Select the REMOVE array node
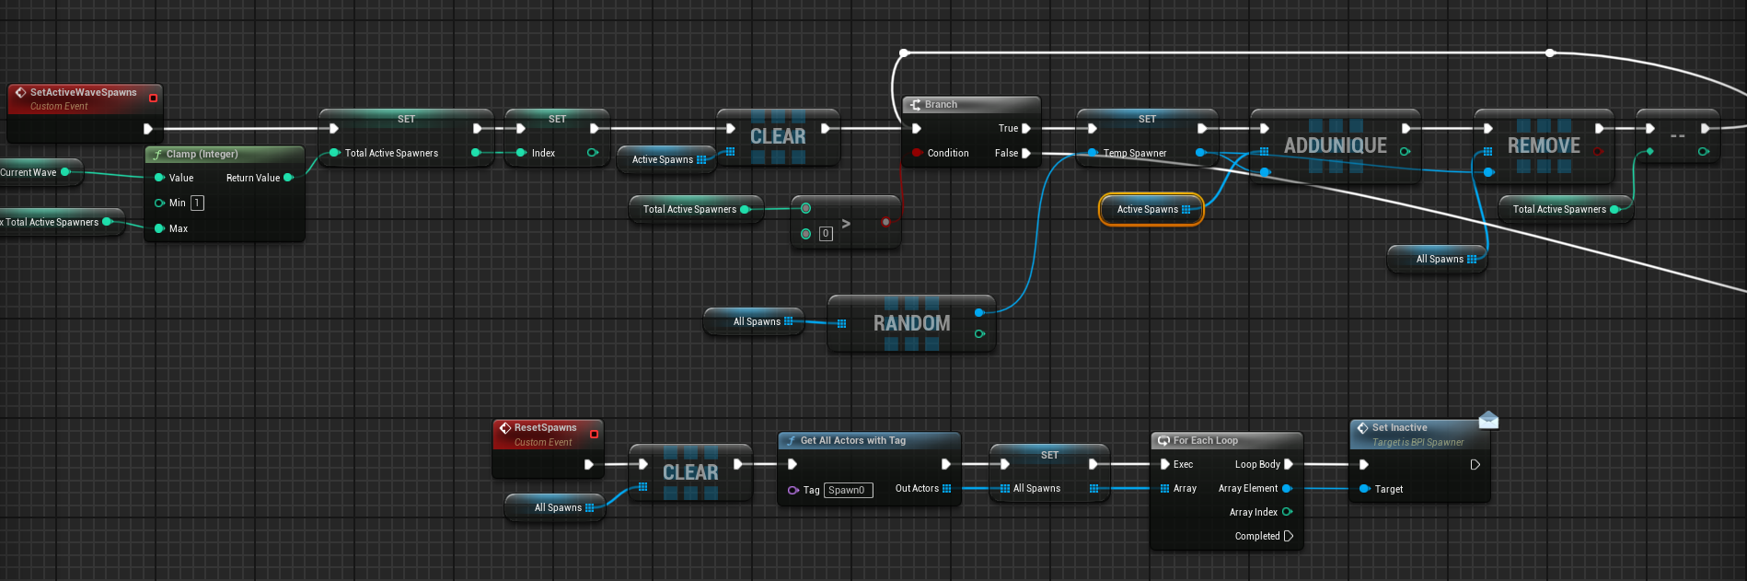 1544,145
